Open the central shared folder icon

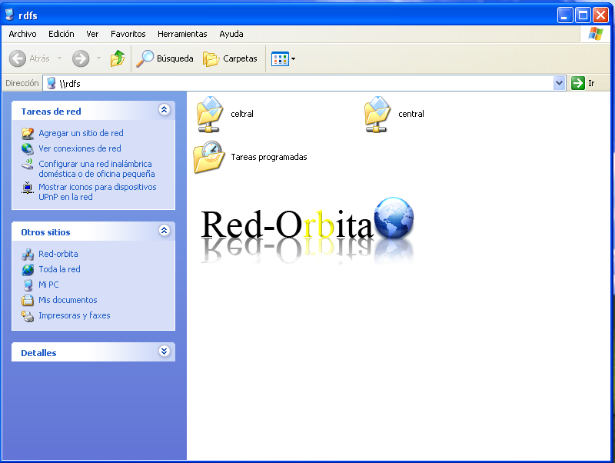click(377, 114)
